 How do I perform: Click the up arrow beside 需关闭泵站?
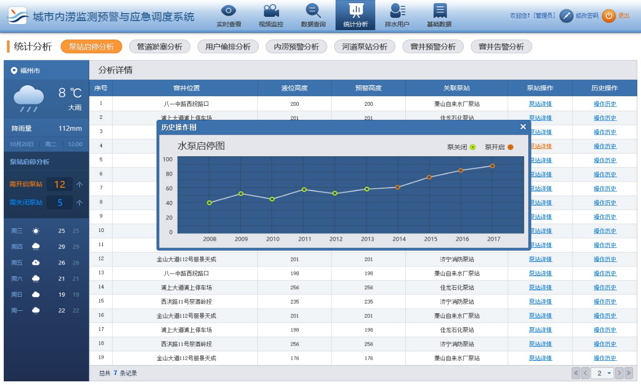(80, 202)
